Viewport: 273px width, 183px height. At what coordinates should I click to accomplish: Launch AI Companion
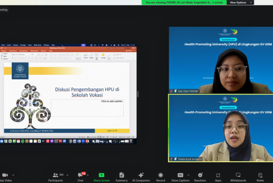[x=141, y=177]
